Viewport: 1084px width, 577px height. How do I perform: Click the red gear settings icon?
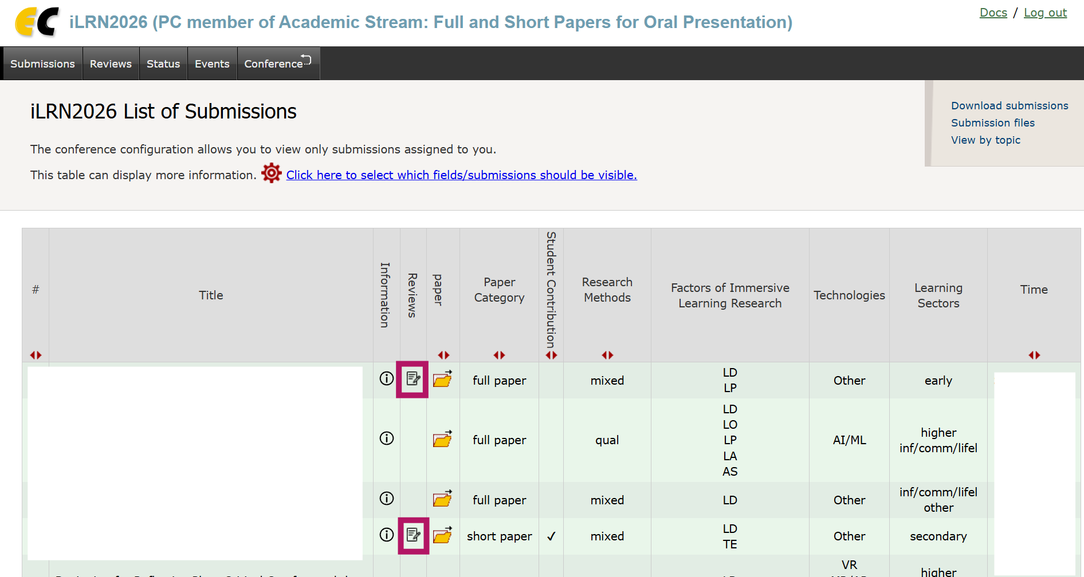[x=272, y=173]
